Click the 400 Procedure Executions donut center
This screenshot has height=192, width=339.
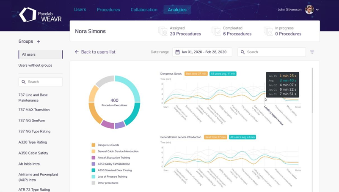[114, 102]
